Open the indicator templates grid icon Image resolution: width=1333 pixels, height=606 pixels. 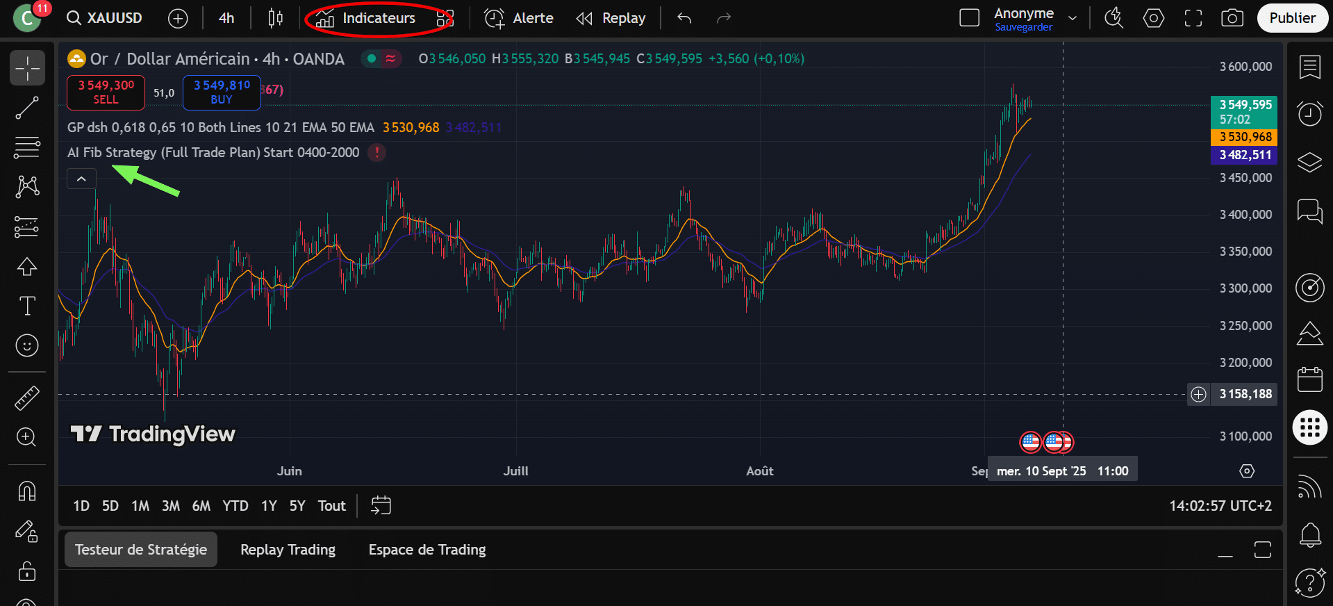tap(445, 18)
